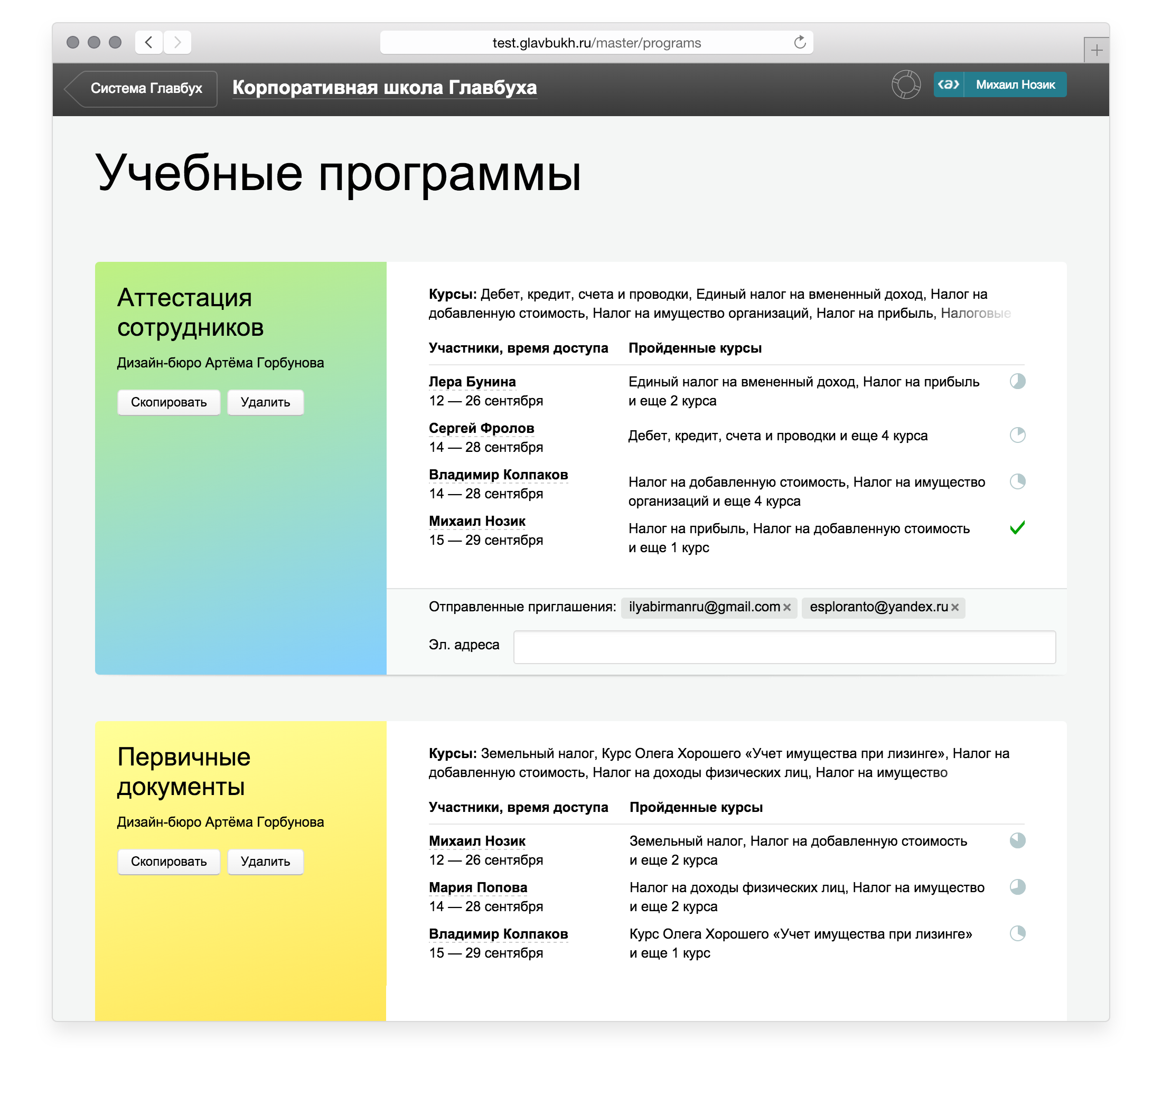Go back with browser back arrow
Screen dimensions: 1162x1097
click(148, 43)
